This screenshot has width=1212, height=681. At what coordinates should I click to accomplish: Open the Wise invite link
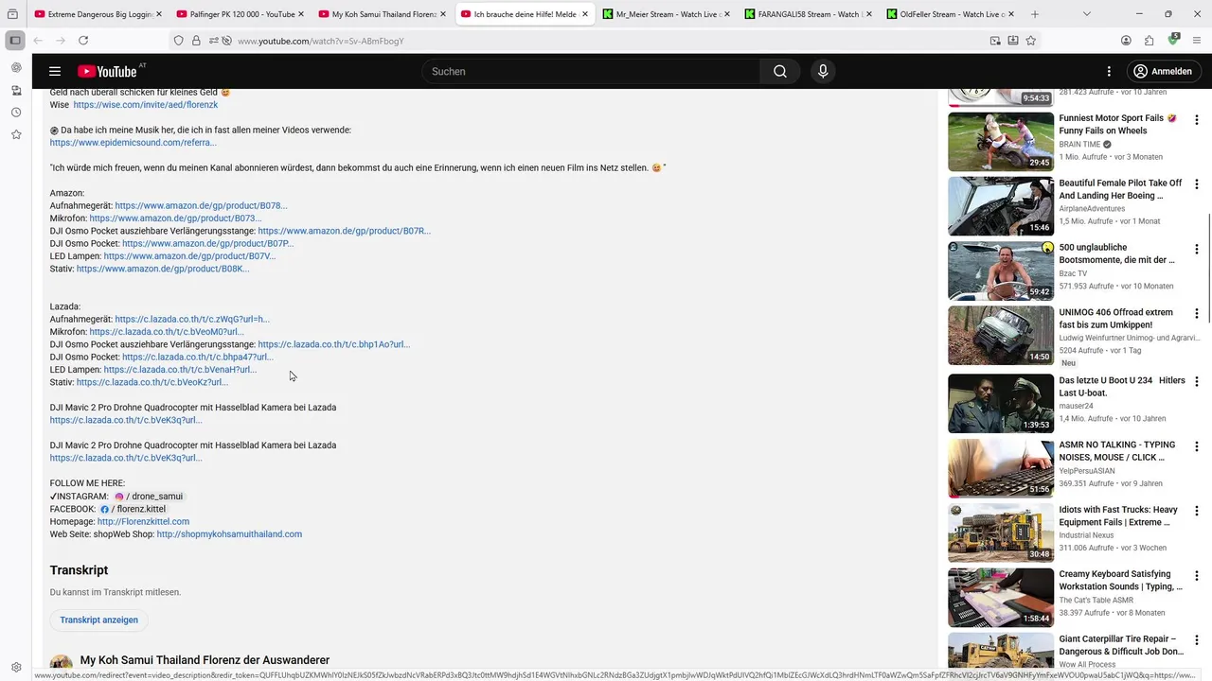pyautogui.click(x=146, y=105)
